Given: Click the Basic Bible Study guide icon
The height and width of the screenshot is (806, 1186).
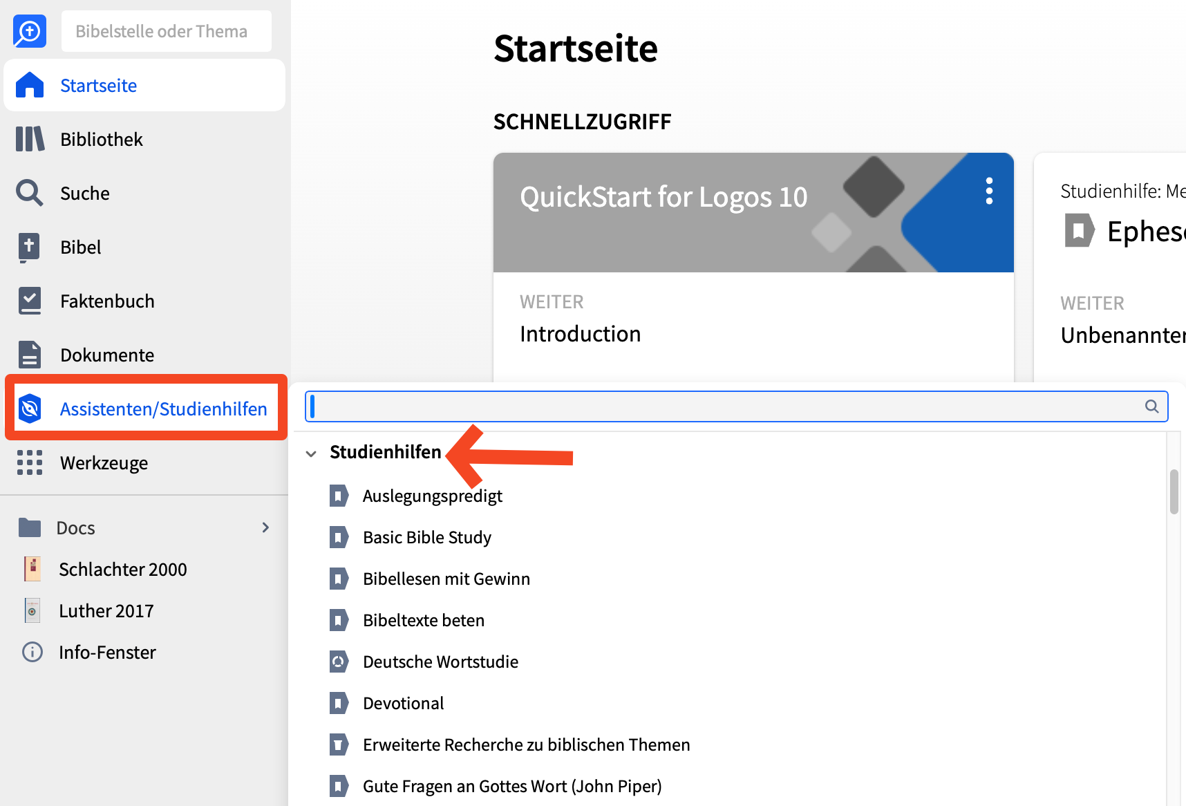Looking at the screenshot, I should pos(339,537).
